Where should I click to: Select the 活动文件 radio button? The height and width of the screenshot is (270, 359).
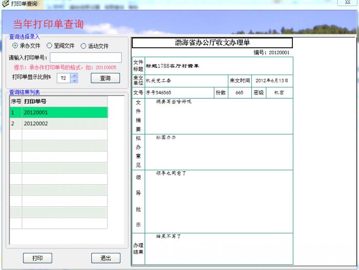83,46
